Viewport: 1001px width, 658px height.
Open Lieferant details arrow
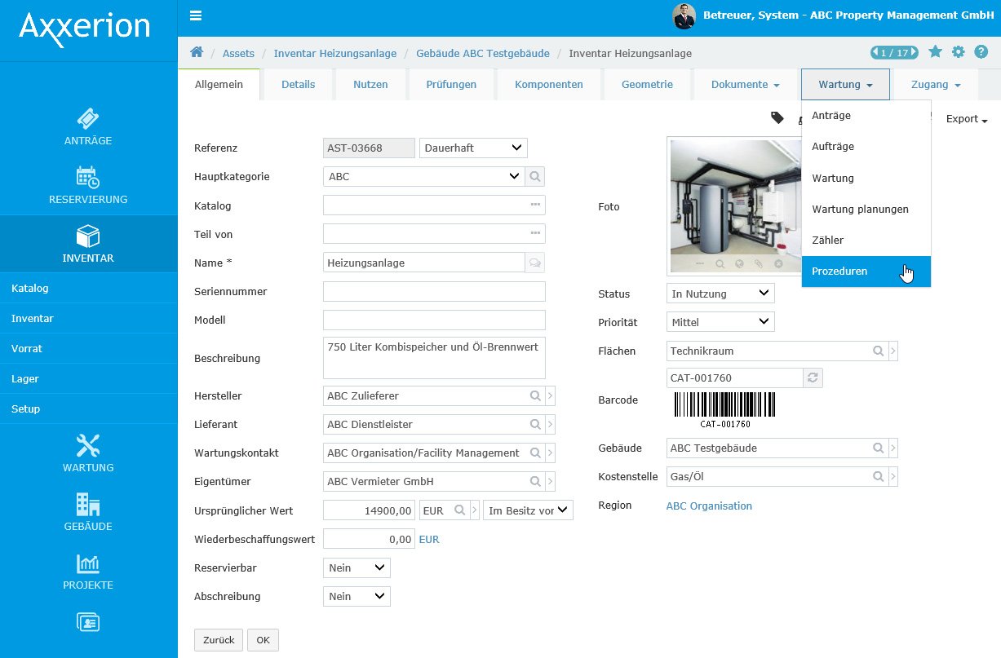551,424
